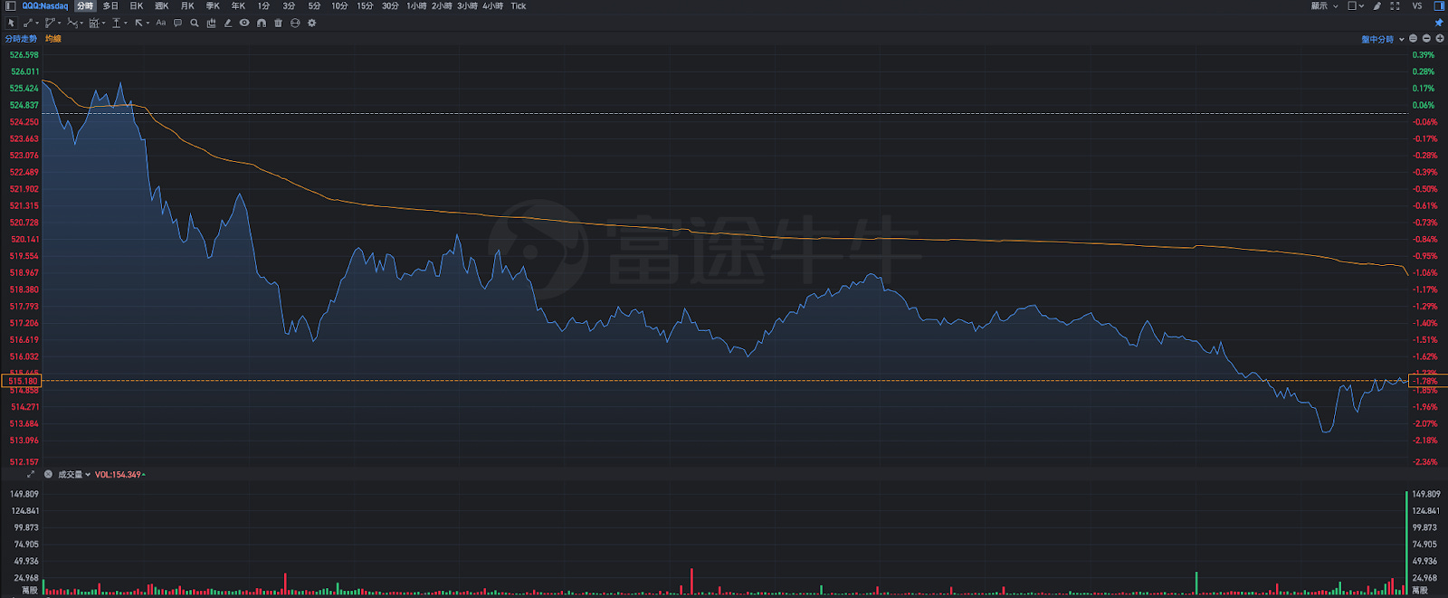Open the chart layout dropdown
Screen dimensions: 1448x598
click(x=1356, y=5)
